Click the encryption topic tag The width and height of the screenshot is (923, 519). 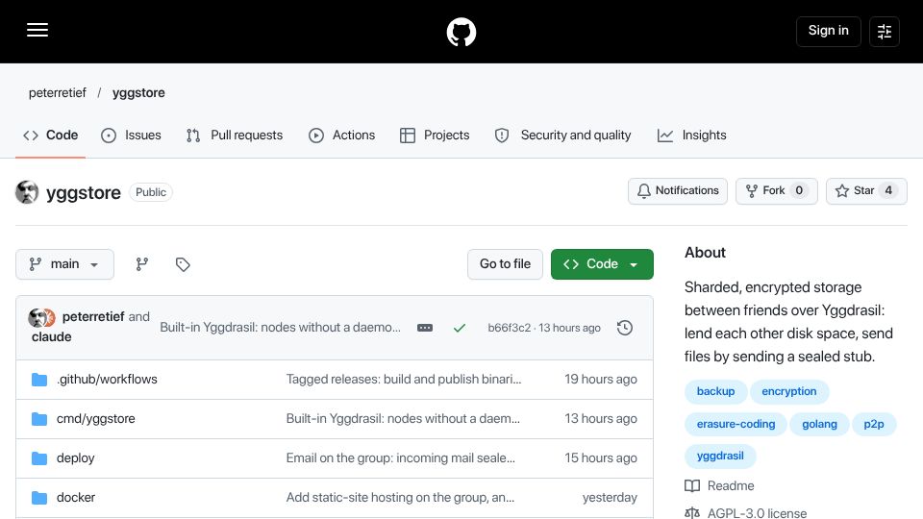(789, 392)
